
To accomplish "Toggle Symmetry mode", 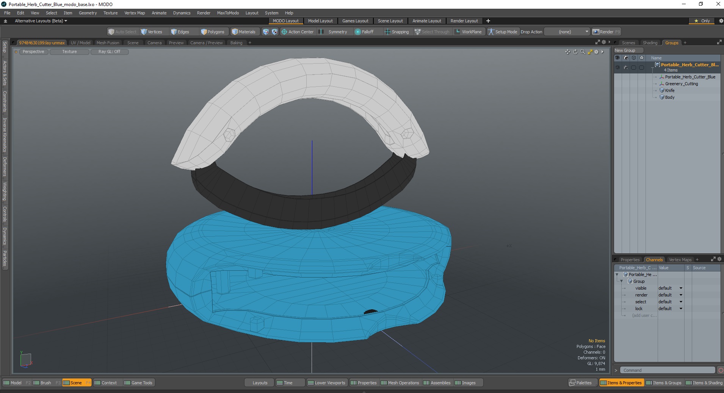I will pos(334,32).
